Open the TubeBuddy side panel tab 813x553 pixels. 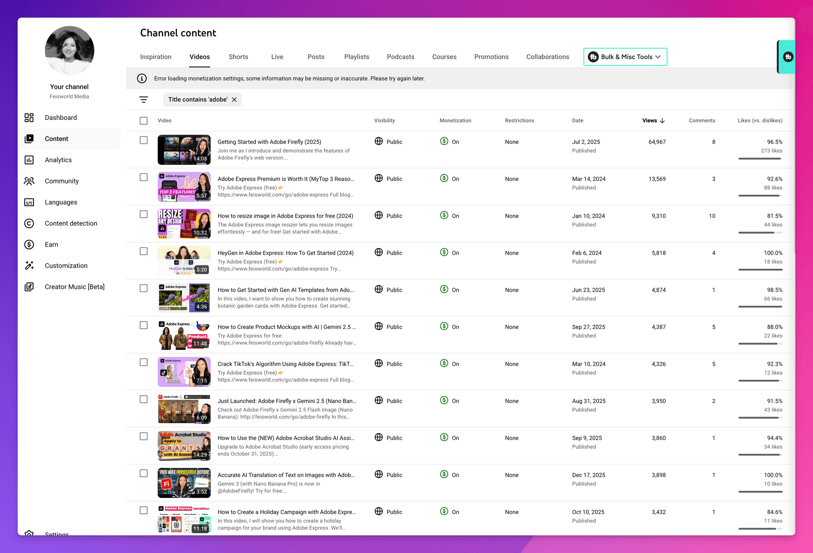pyautogui.click(x=787, y=57)
